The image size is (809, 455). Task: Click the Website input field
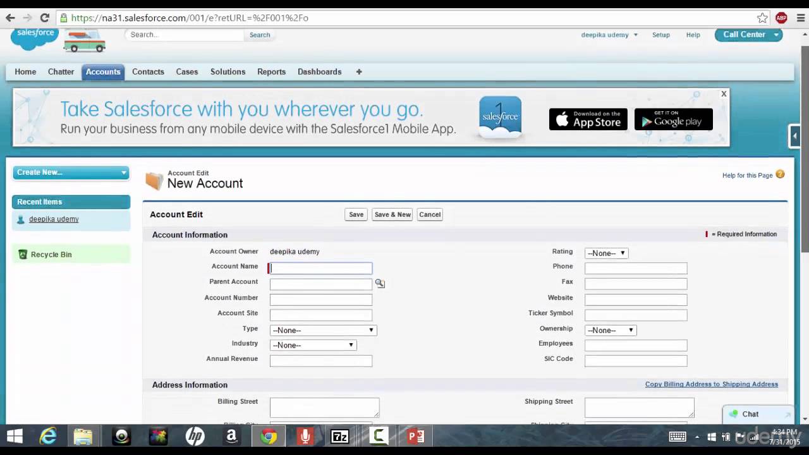(x=636, y=300)
